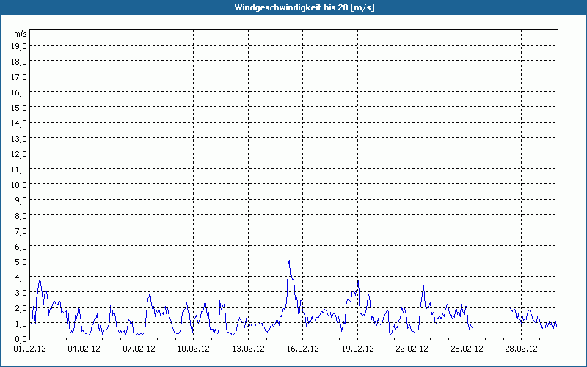Click the date label 13.02.12
Screen dimensions: 587x367
(248, 349)
